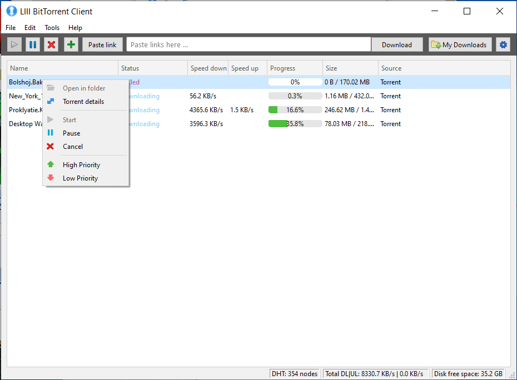Click the 16.6% progress bar
This screenshot has width=517, height=380.
tap(295, 110)
